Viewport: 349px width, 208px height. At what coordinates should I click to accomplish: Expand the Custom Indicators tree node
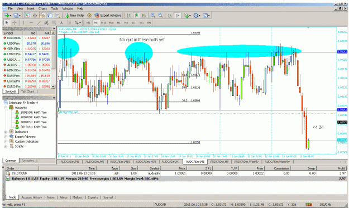pos(6,142)
